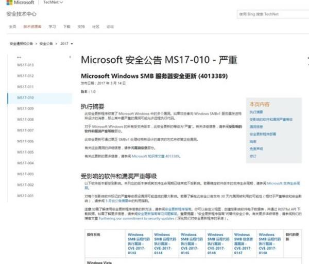Open the CVE-2017-0144 column link
309x264 pixels.
tap(165, 243)
